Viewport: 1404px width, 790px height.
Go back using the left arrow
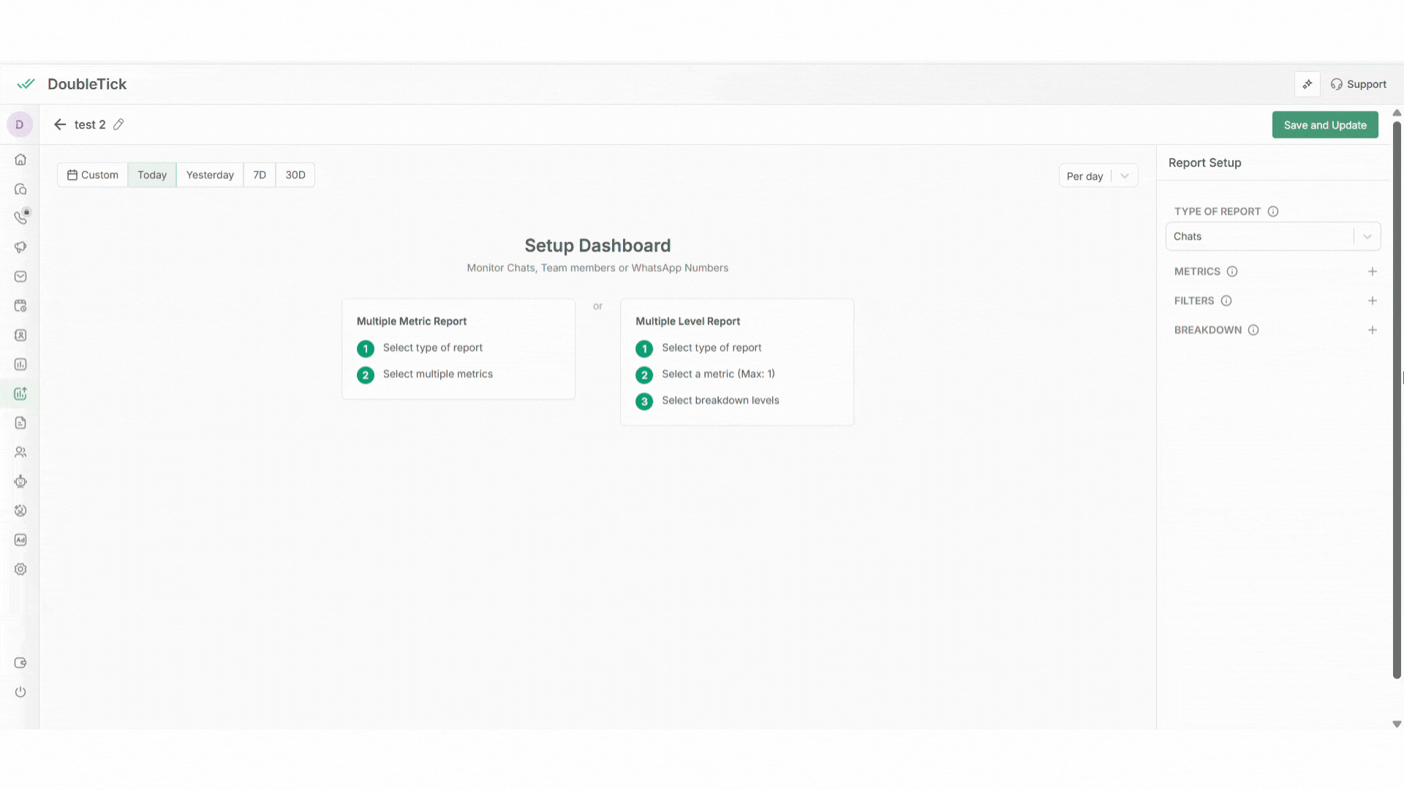pos(60,124)
